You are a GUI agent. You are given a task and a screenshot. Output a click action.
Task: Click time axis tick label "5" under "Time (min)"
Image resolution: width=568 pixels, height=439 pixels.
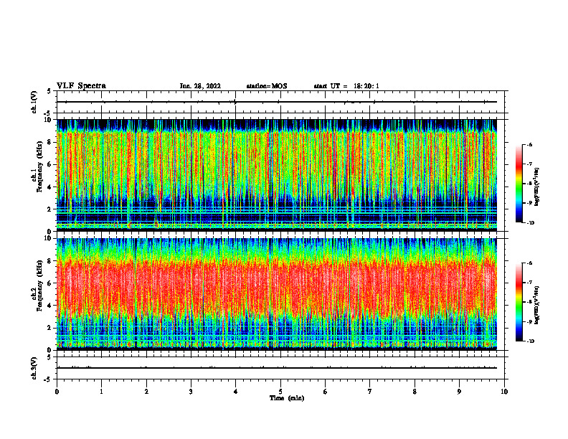tap(280, 392)
